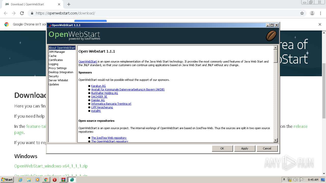Switch to Chrome in taskbar
Image resolution: width=326 pixels, height=183 pixels.
pos(46,180)
